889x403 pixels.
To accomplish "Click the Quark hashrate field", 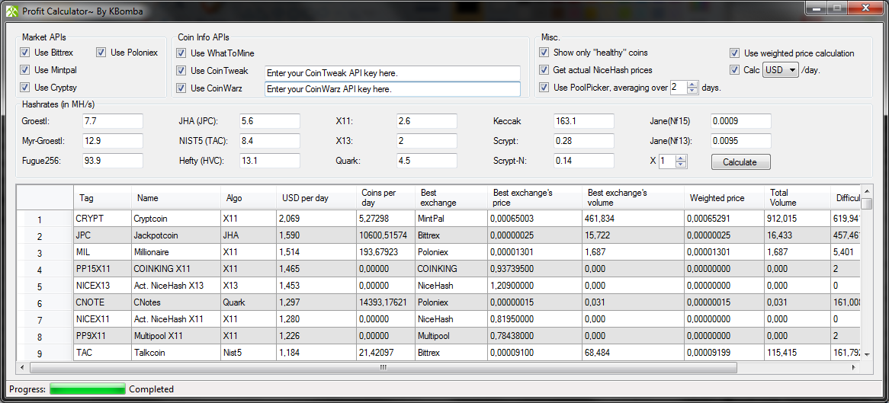I will [427, 161].
